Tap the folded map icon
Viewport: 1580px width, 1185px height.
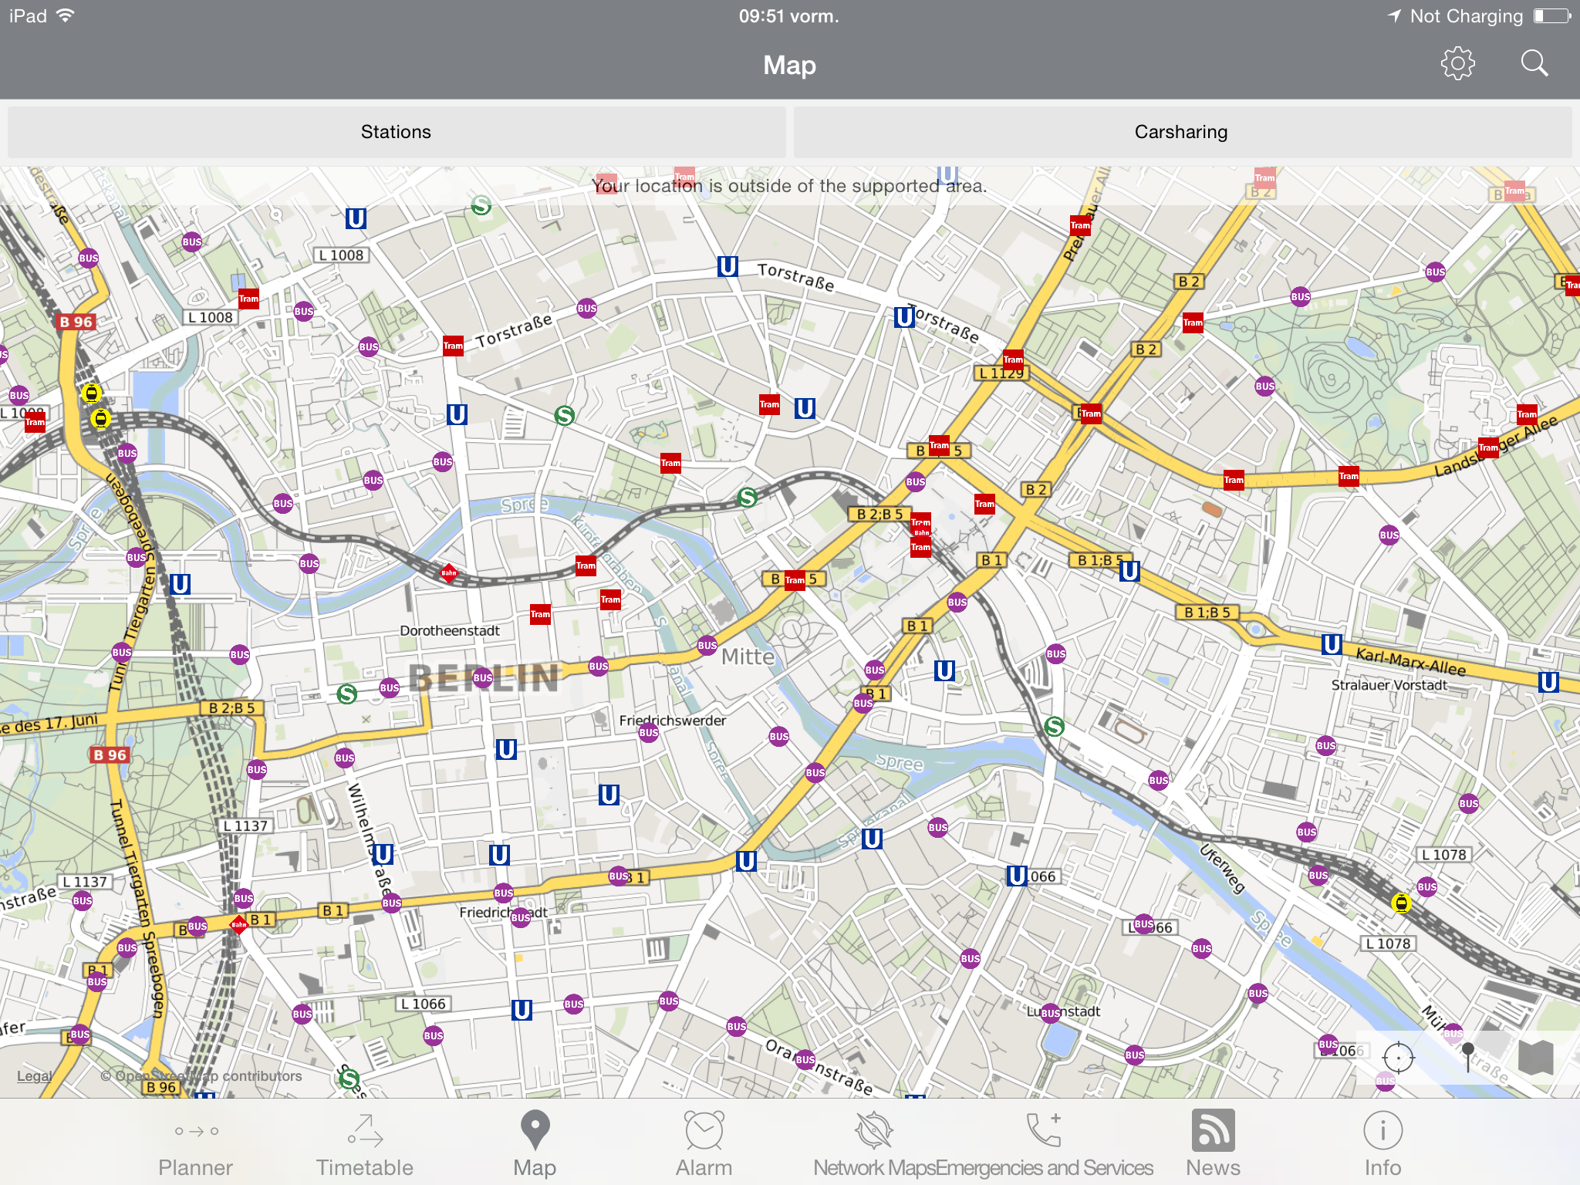tap(1535, 1057)
